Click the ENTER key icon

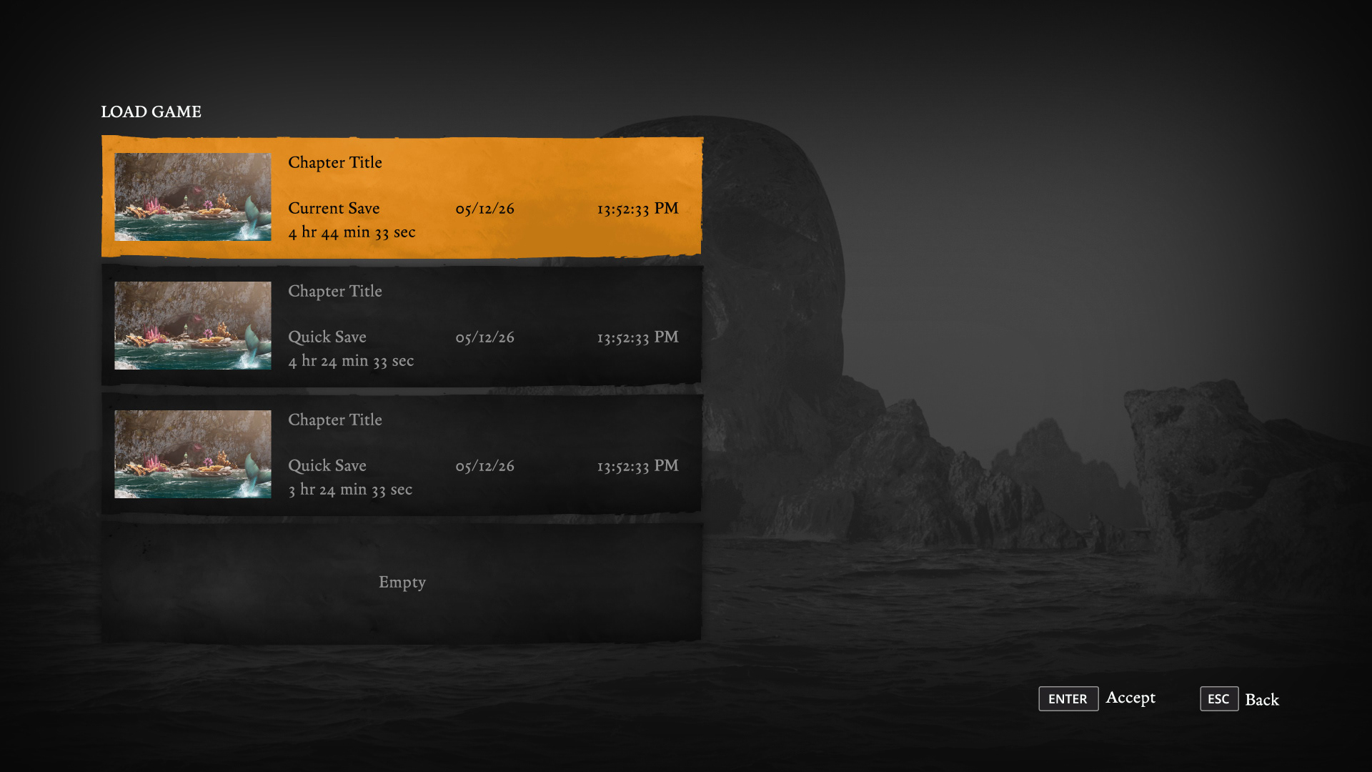1068,698
